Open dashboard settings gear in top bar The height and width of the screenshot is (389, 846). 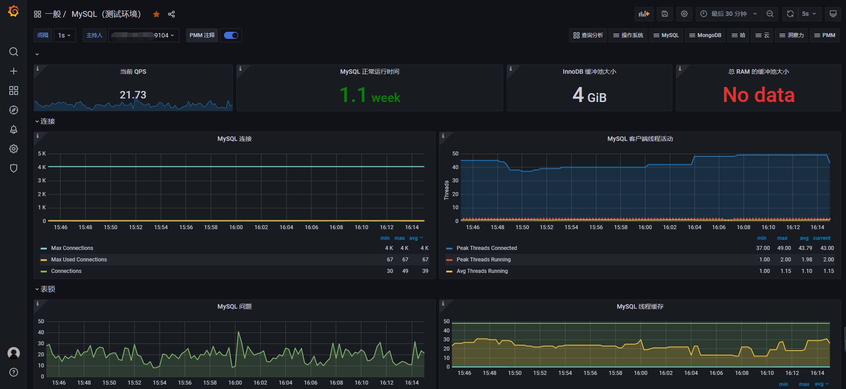pos(684,14)
